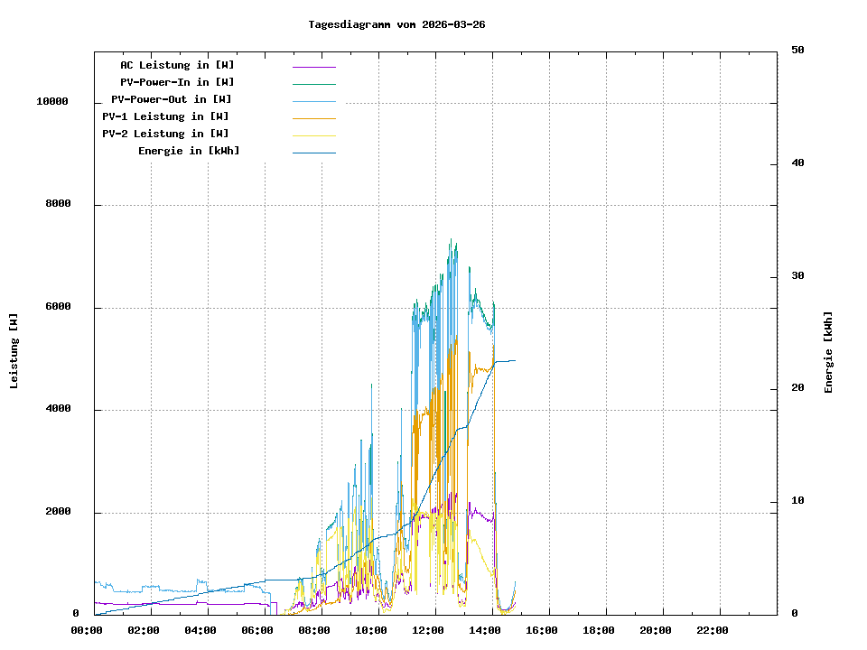Select the PV-Power-Out legend label
Viewport: 867px width, 650px height.
pos(172,99)
